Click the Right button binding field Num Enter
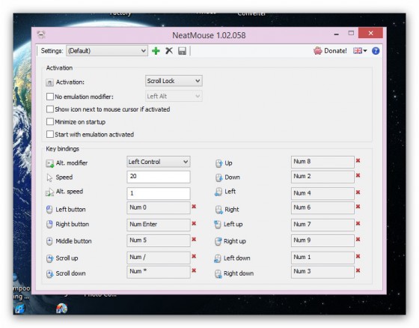419x328 pixels. point(159,225)
